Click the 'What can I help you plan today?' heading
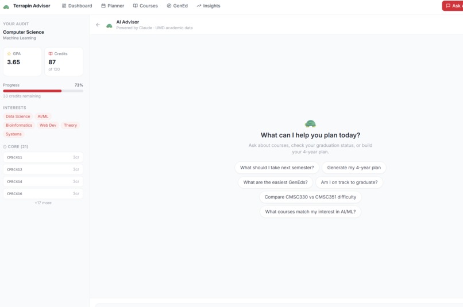The height and width of the screenshot is (307, 463). pos(310,135)
